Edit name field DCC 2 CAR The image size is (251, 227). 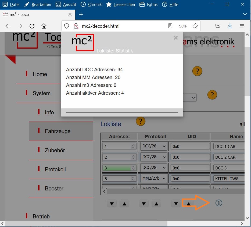tap(229, 157)
